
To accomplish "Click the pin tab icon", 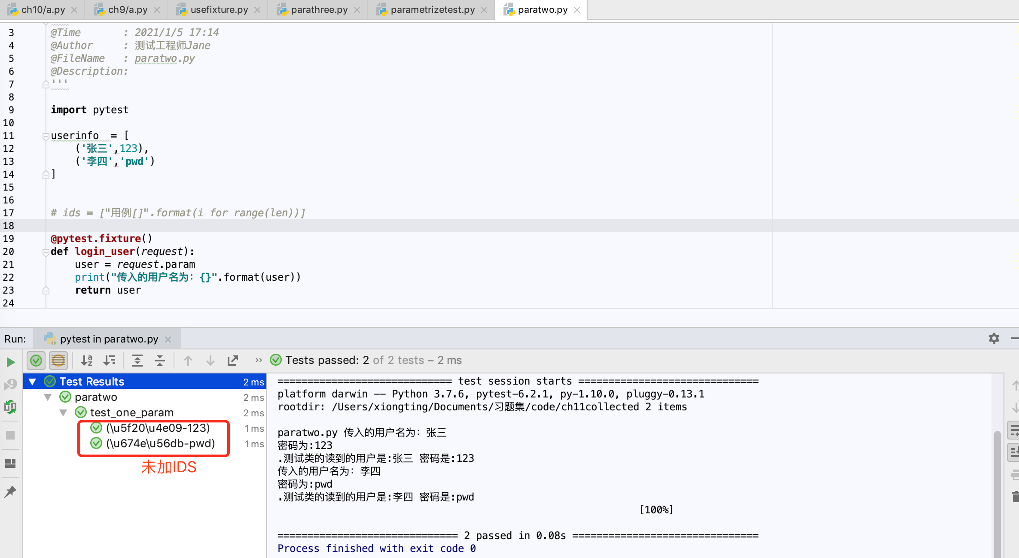I will click(x=10, y=491).
